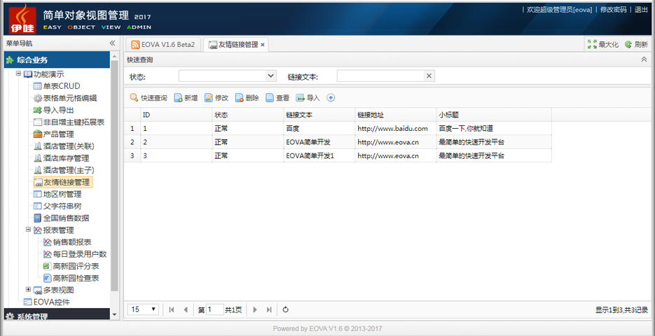The width and height of the screenshot is (655, 336).
Task: Expand the 多表视图 tree node
Action: pos(29,289)
